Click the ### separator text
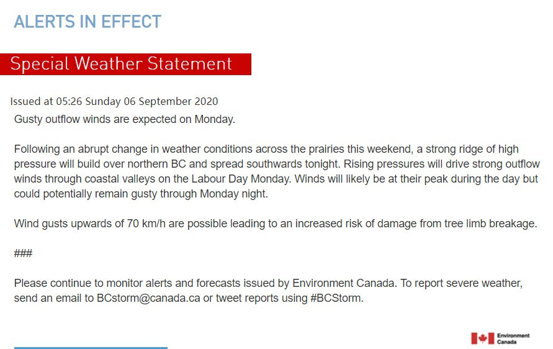 [24, 253]
